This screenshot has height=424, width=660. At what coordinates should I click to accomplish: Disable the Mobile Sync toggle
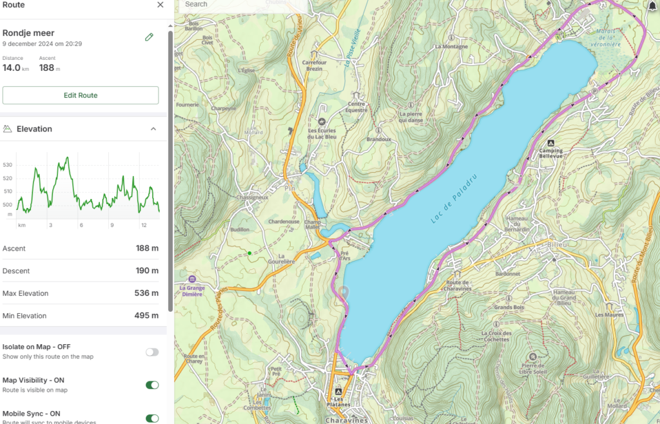(x=152, y=418)
